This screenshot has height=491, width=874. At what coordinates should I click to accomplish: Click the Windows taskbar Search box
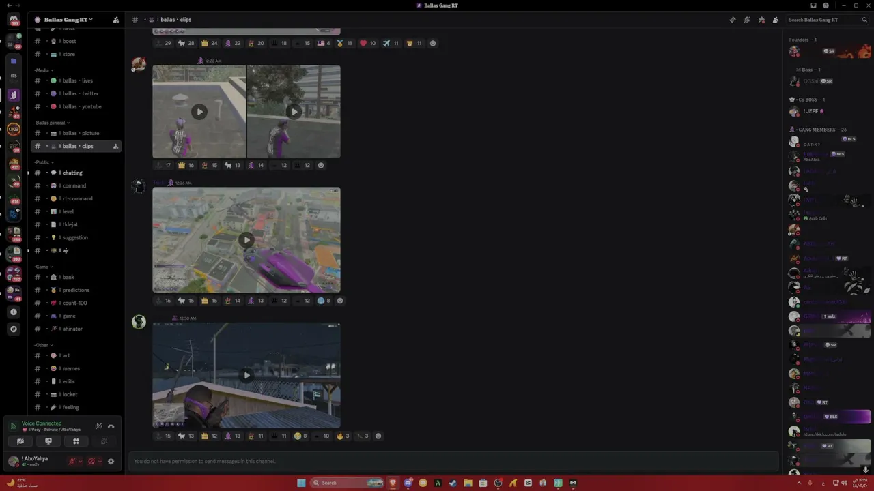pos(348,483)
